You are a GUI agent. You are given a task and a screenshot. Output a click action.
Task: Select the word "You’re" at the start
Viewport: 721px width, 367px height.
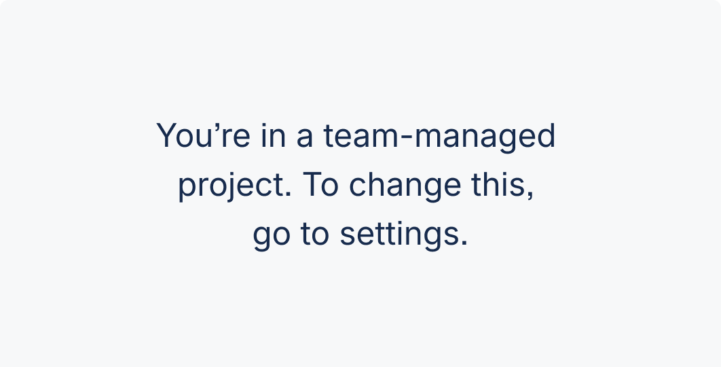coord(203,136)
